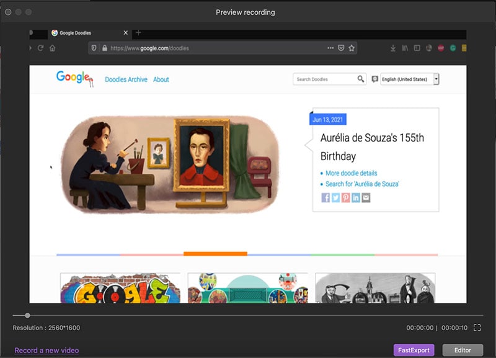Open the Editor
This screenshot has height=358, width=496.
(463, 350)
